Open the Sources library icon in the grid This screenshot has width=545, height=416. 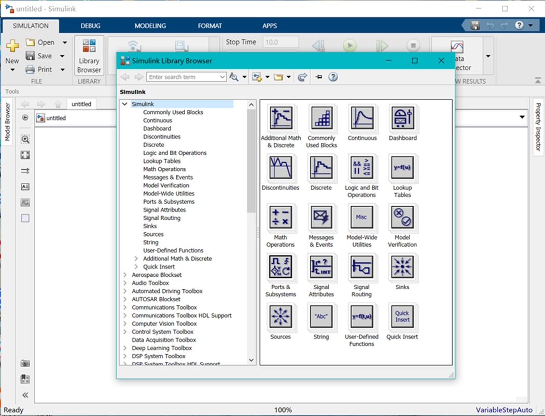[x=281, y=317]
